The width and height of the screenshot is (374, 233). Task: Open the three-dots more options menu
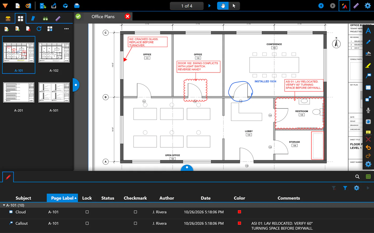[x=66, y=29]
